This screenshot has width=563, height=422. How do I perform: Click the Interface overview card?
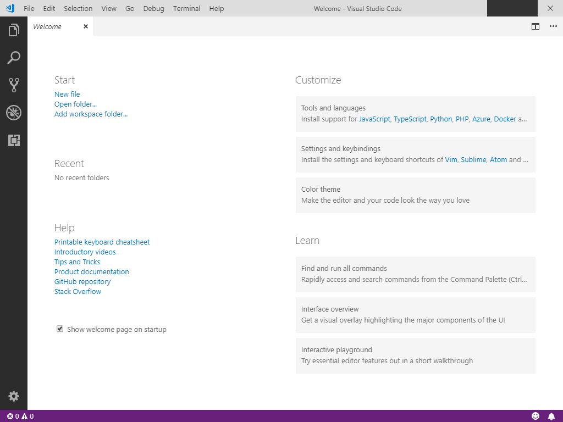pyautogui.click(x=416, y=315)
